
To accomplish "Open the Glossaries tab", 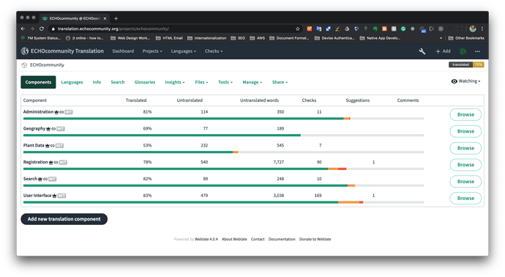I will [145, 82].
